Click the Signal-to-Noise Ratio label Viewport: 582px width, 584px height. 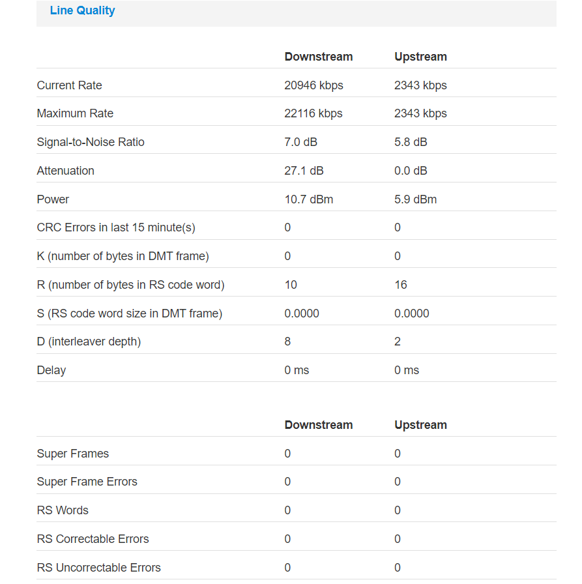[x=91, y=142]
